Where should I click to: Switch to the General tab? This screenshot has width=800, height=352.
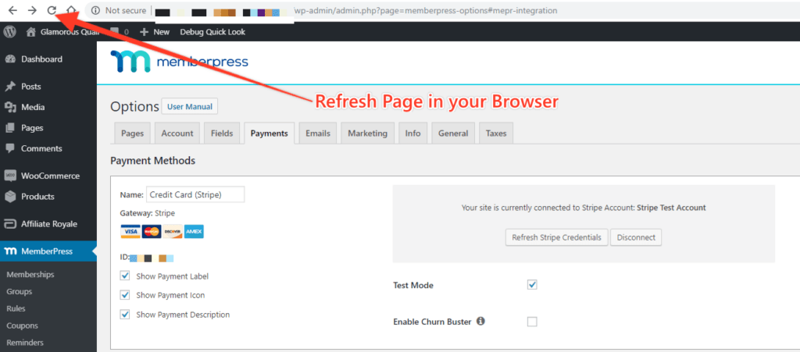pyautogui.click(x=453, y=133)
